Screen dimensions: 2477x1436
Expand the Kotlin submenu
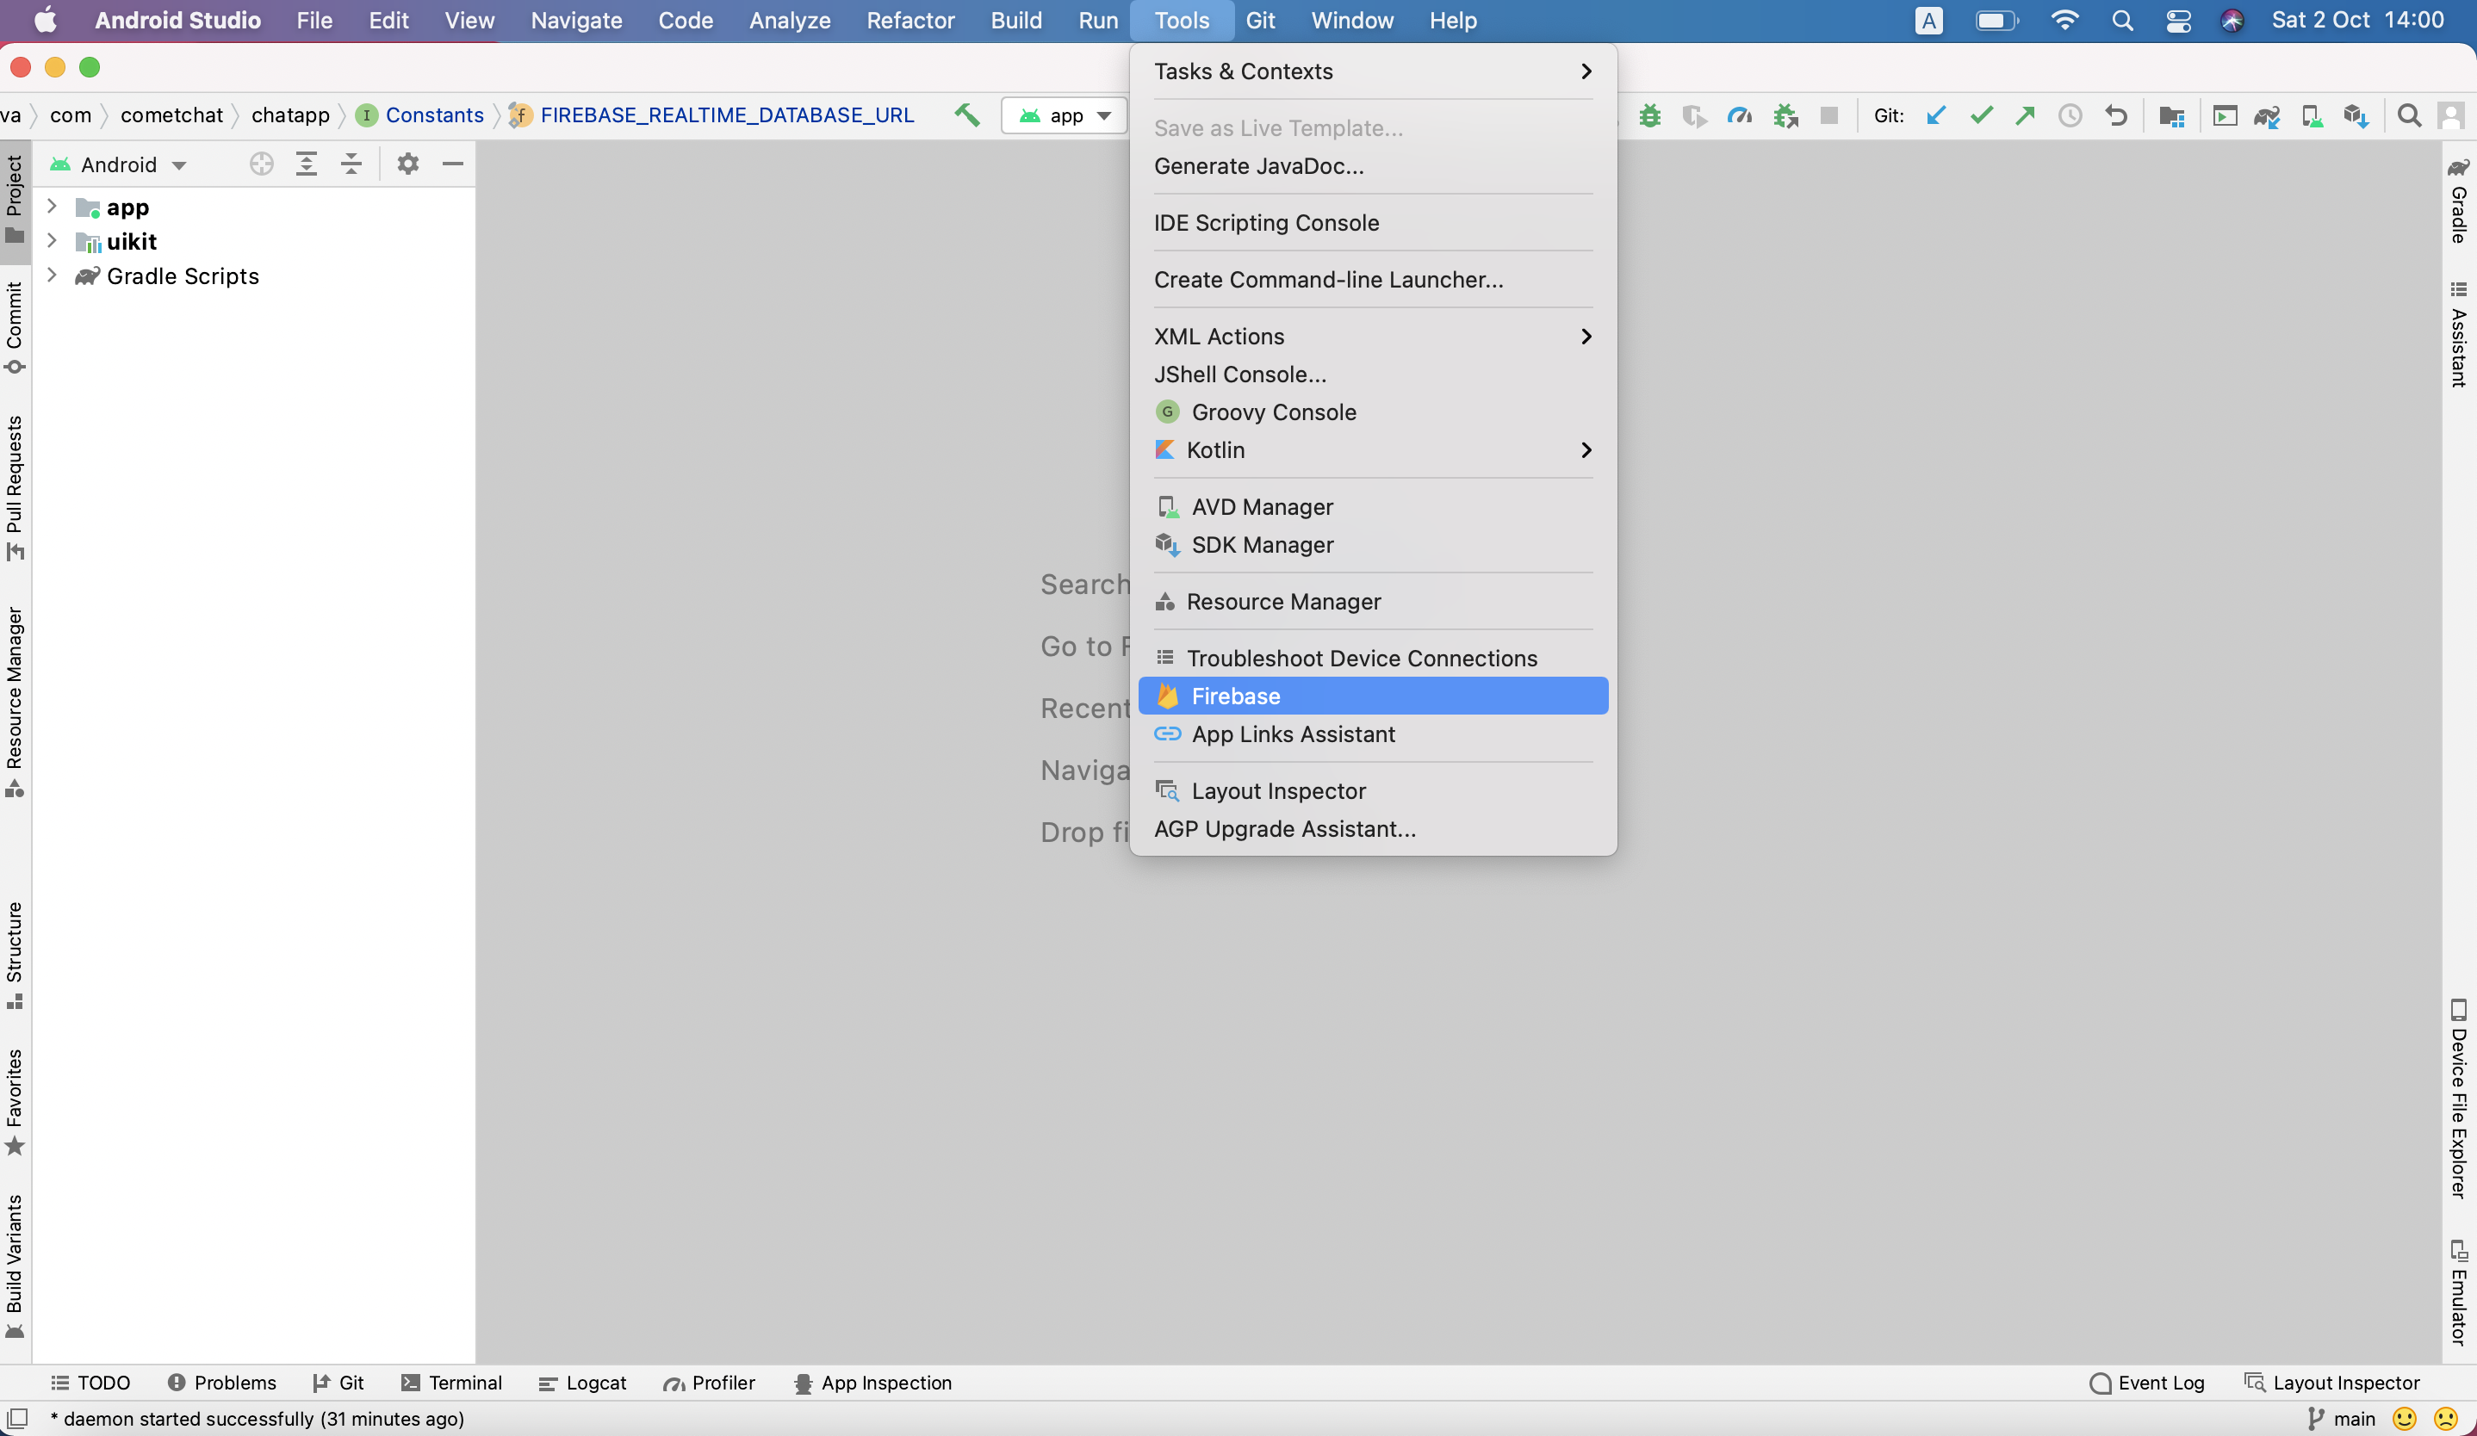tap(1373, 450)
